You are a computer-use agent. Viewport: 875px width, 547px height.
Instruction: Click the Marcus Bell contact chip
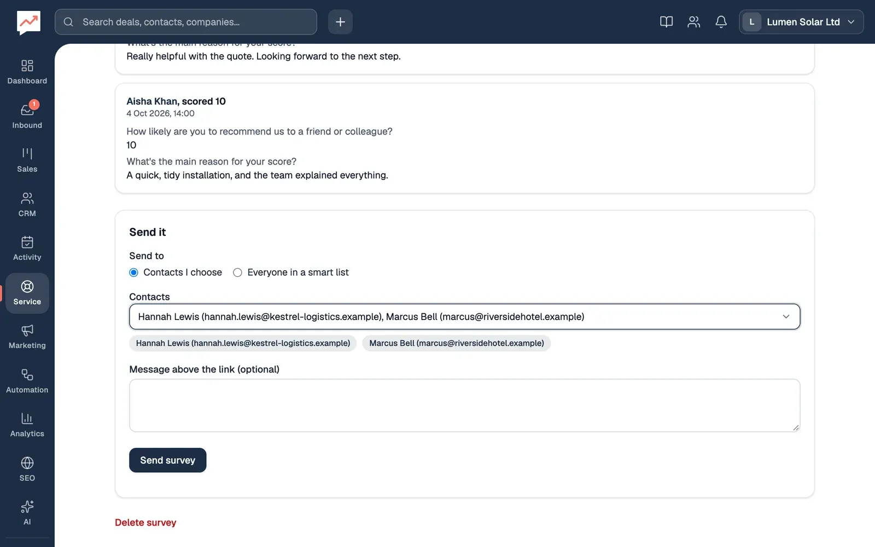(x=457, y=343)
